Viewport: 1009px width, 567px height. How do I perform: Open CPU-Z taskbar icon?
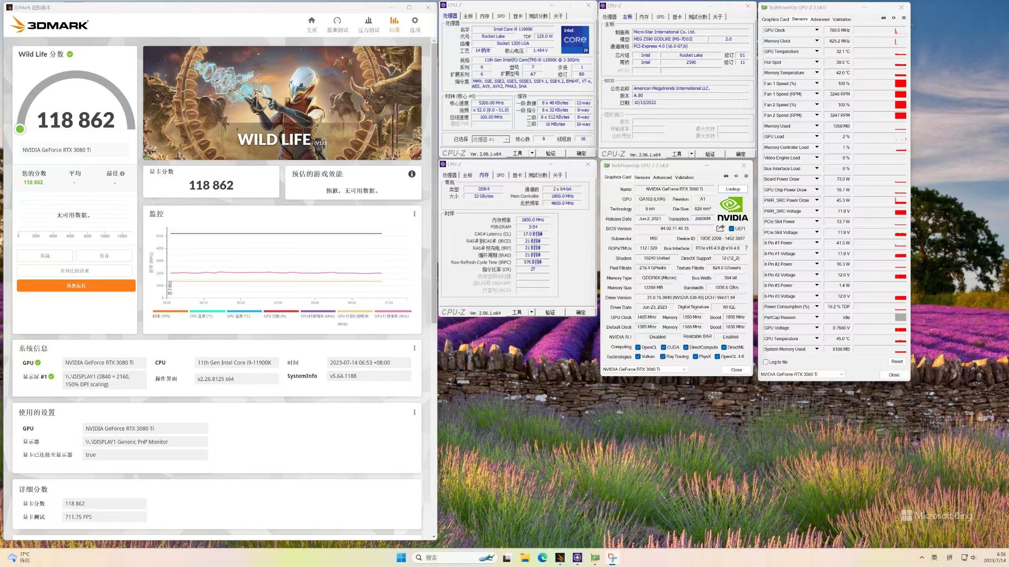577,558
